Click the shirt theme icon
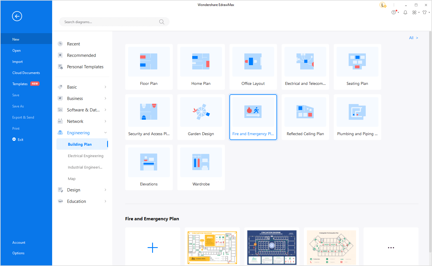 [x=425, y=12]
